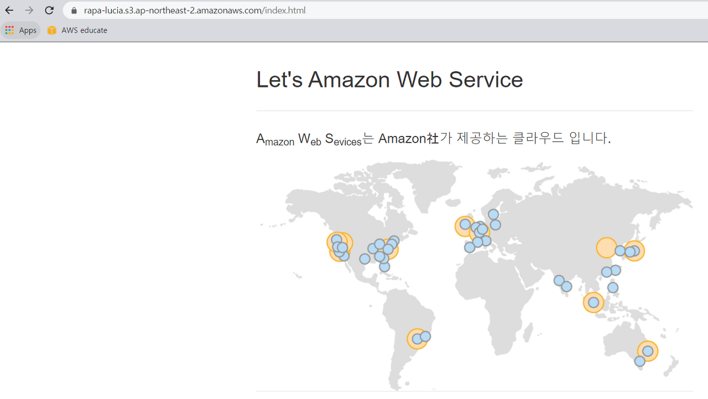
Task: Reload the page with the refresh icon
Action: click(49, 11)
